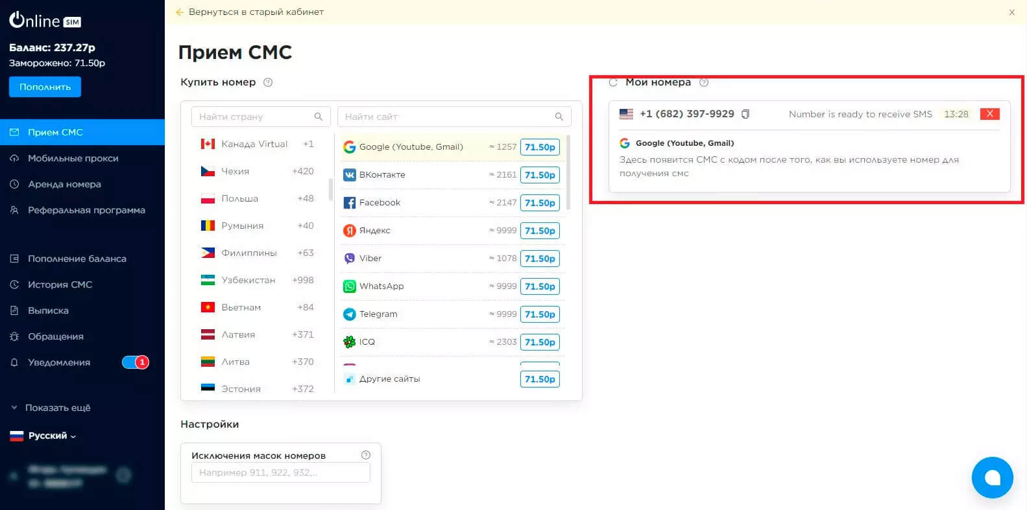Select the Филиппины country row
The width and height of the screenshot is (1027, 510).
pyautogui.click(x=258, y=253)
